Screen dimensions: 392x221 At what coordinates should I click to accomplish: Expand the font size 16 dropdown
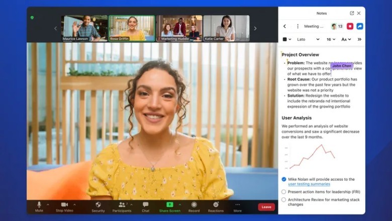tap(331, 39)
